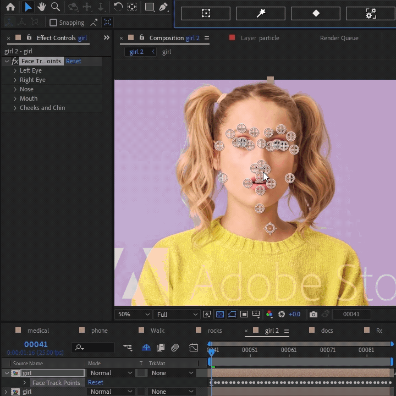Take a snapshot with the camera icon
The image size is (396, 396).
[313, 314]
